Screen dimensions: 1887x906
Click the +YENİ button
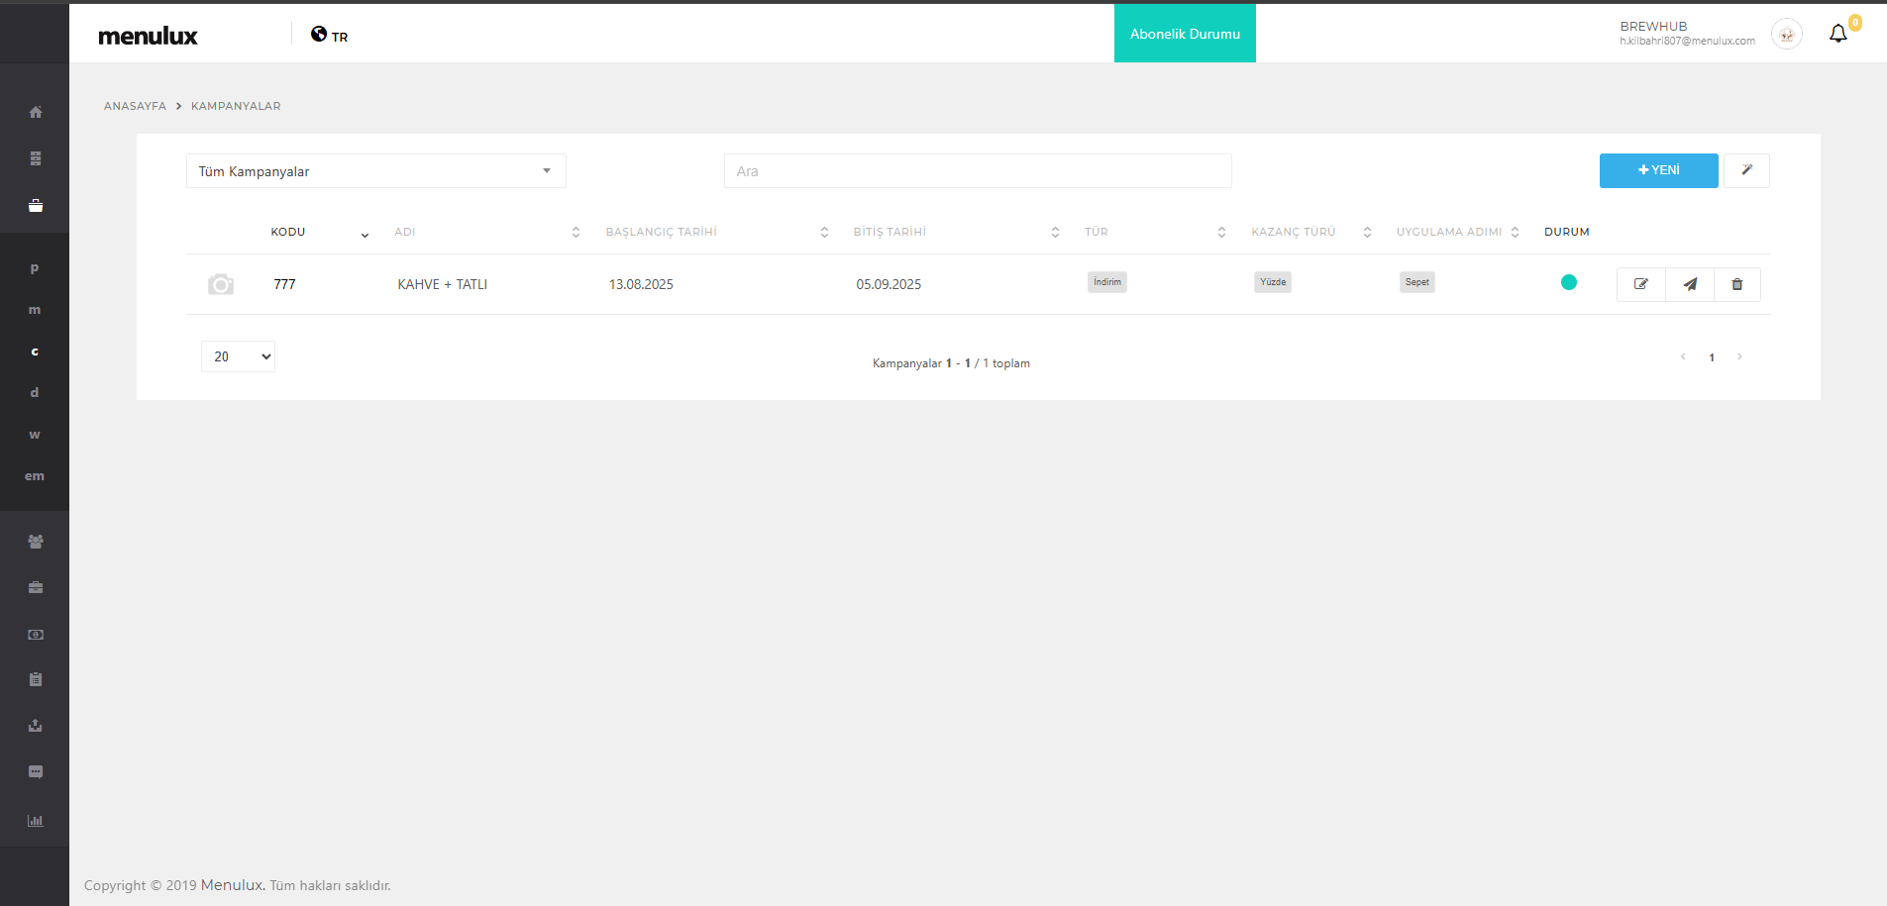(x=1658, y=170)
